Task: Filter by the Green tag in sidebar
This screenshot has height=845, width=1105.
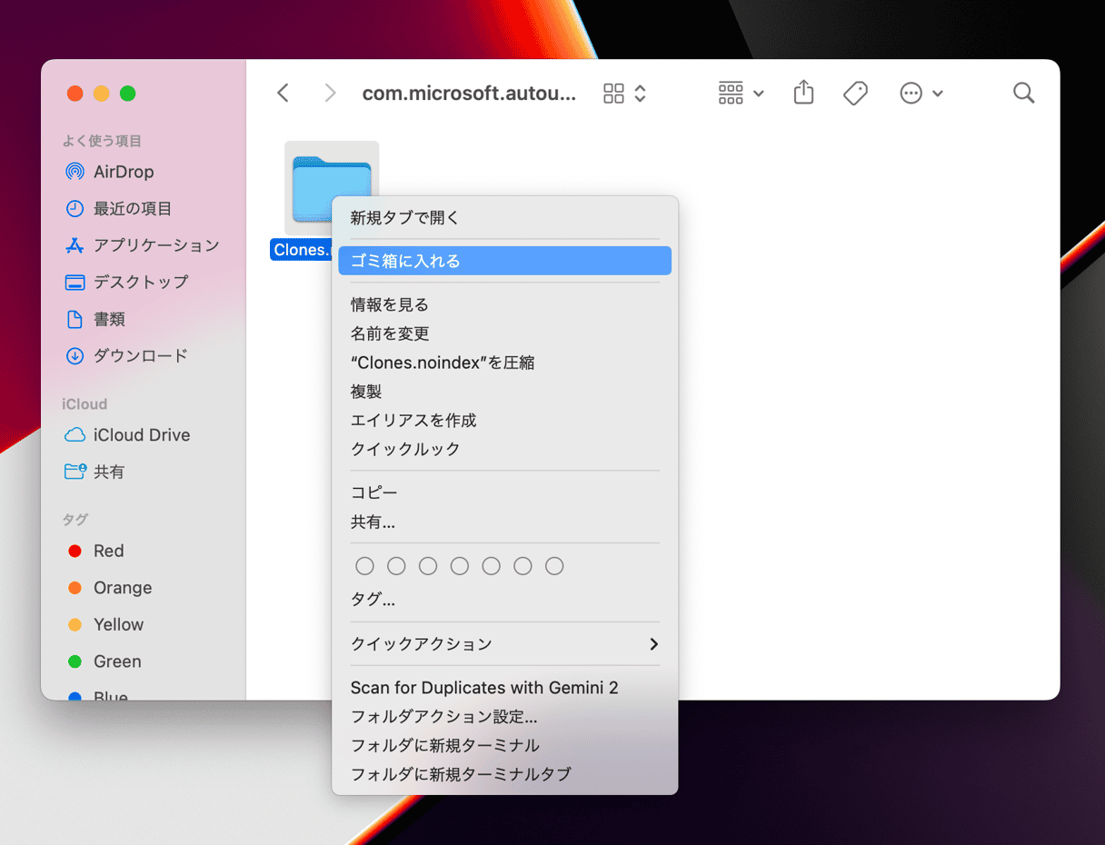Action: (x=117, y=661)
